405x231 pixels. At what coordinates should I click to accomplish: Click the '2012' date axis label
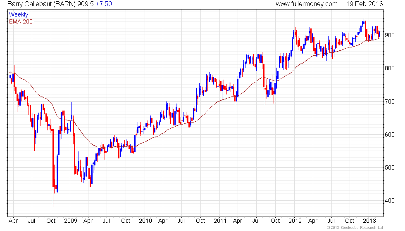click(x=295, y=221)
